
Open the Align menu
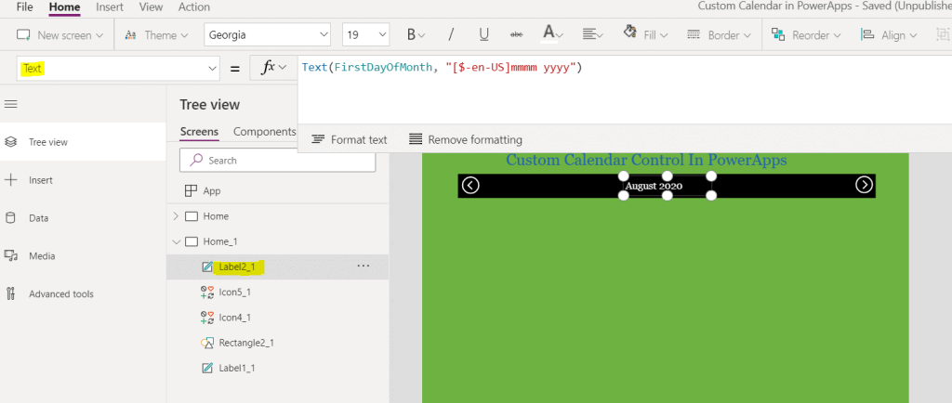[x=889, y=35]
